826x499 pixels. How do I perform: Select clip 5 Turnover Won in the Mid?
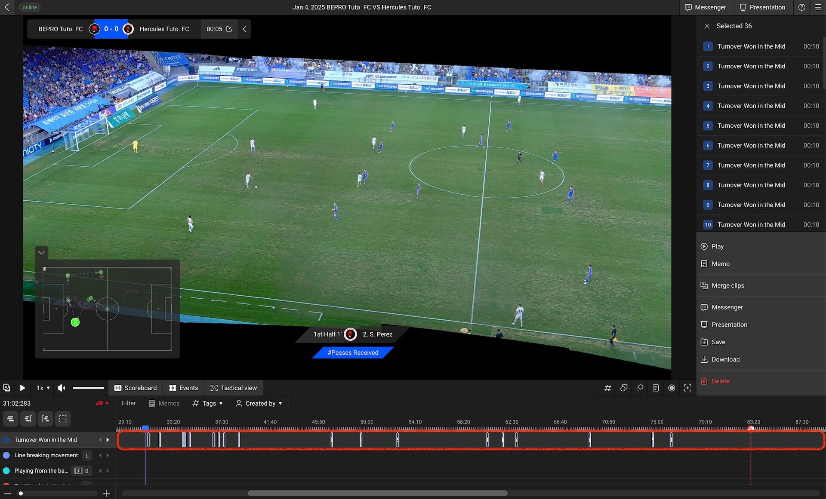point(751,126)
